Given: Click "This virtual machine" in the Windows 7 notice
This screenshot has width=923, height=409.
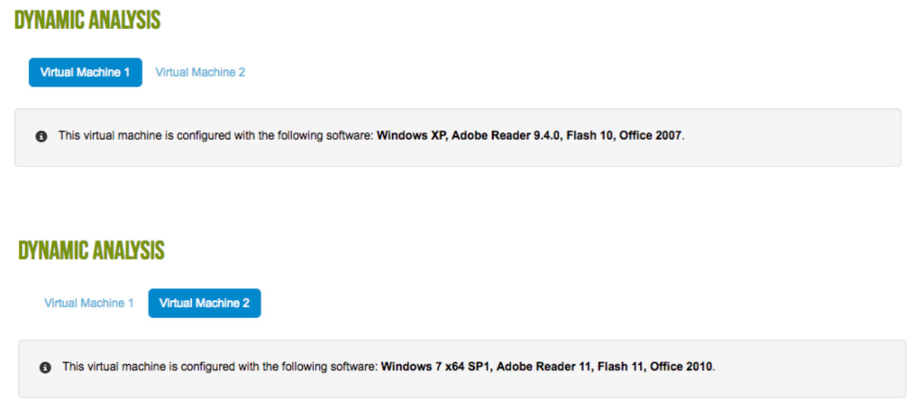Looking at the screenshot, I should 110,367.
